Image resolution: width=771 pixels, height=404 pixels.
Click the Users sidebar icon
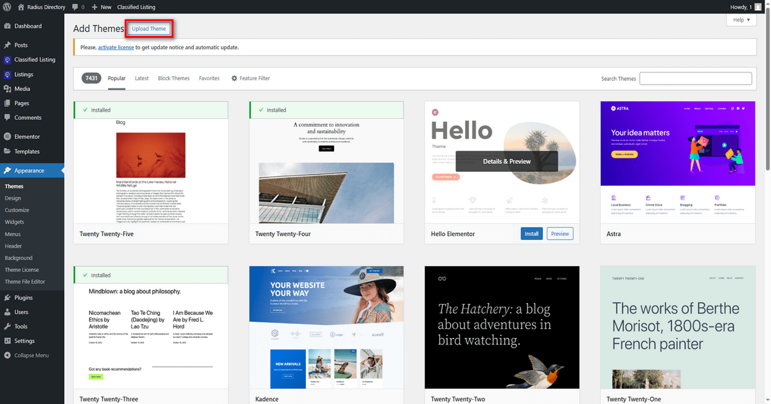pos(7,312)
